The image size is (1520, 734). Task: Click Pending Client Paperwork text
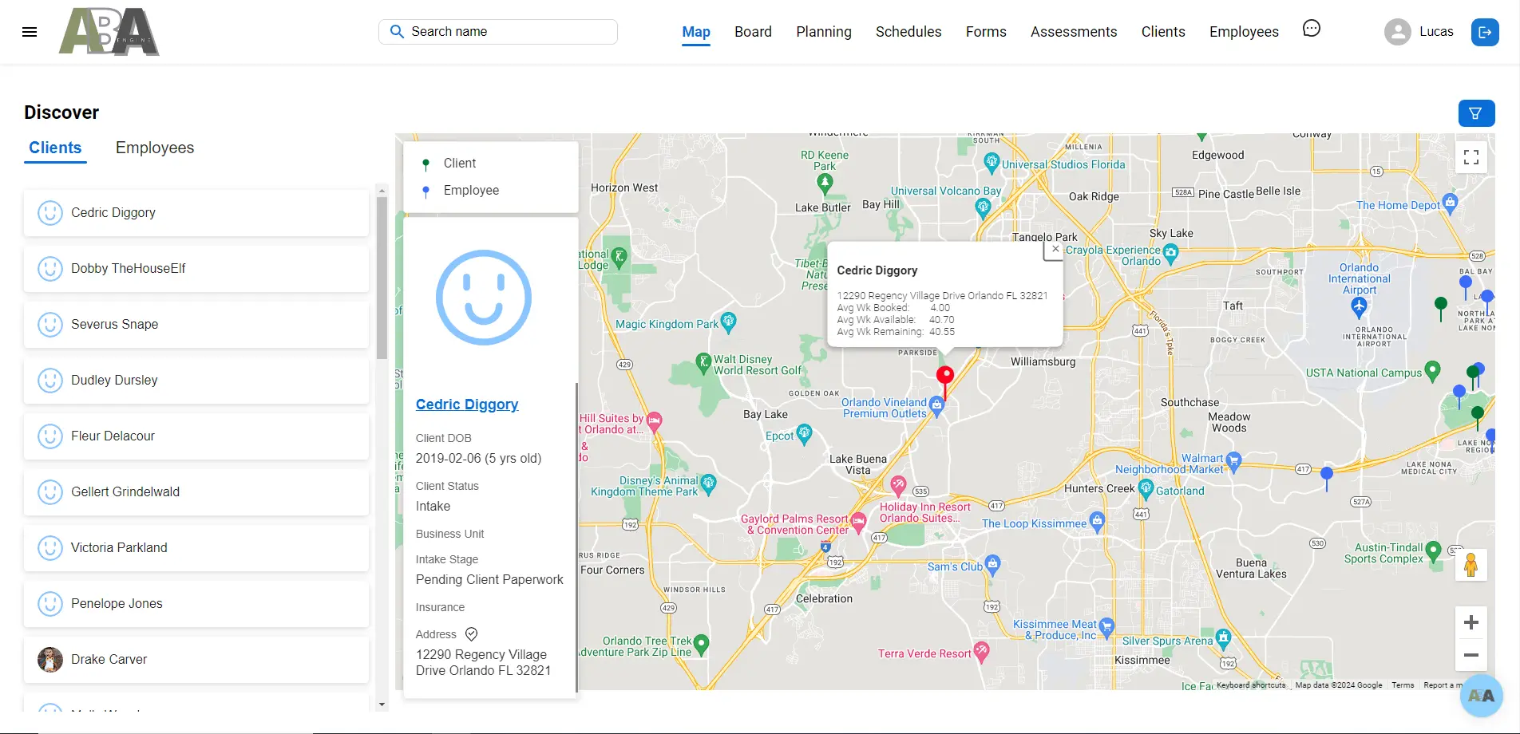[x=489, y=580]
